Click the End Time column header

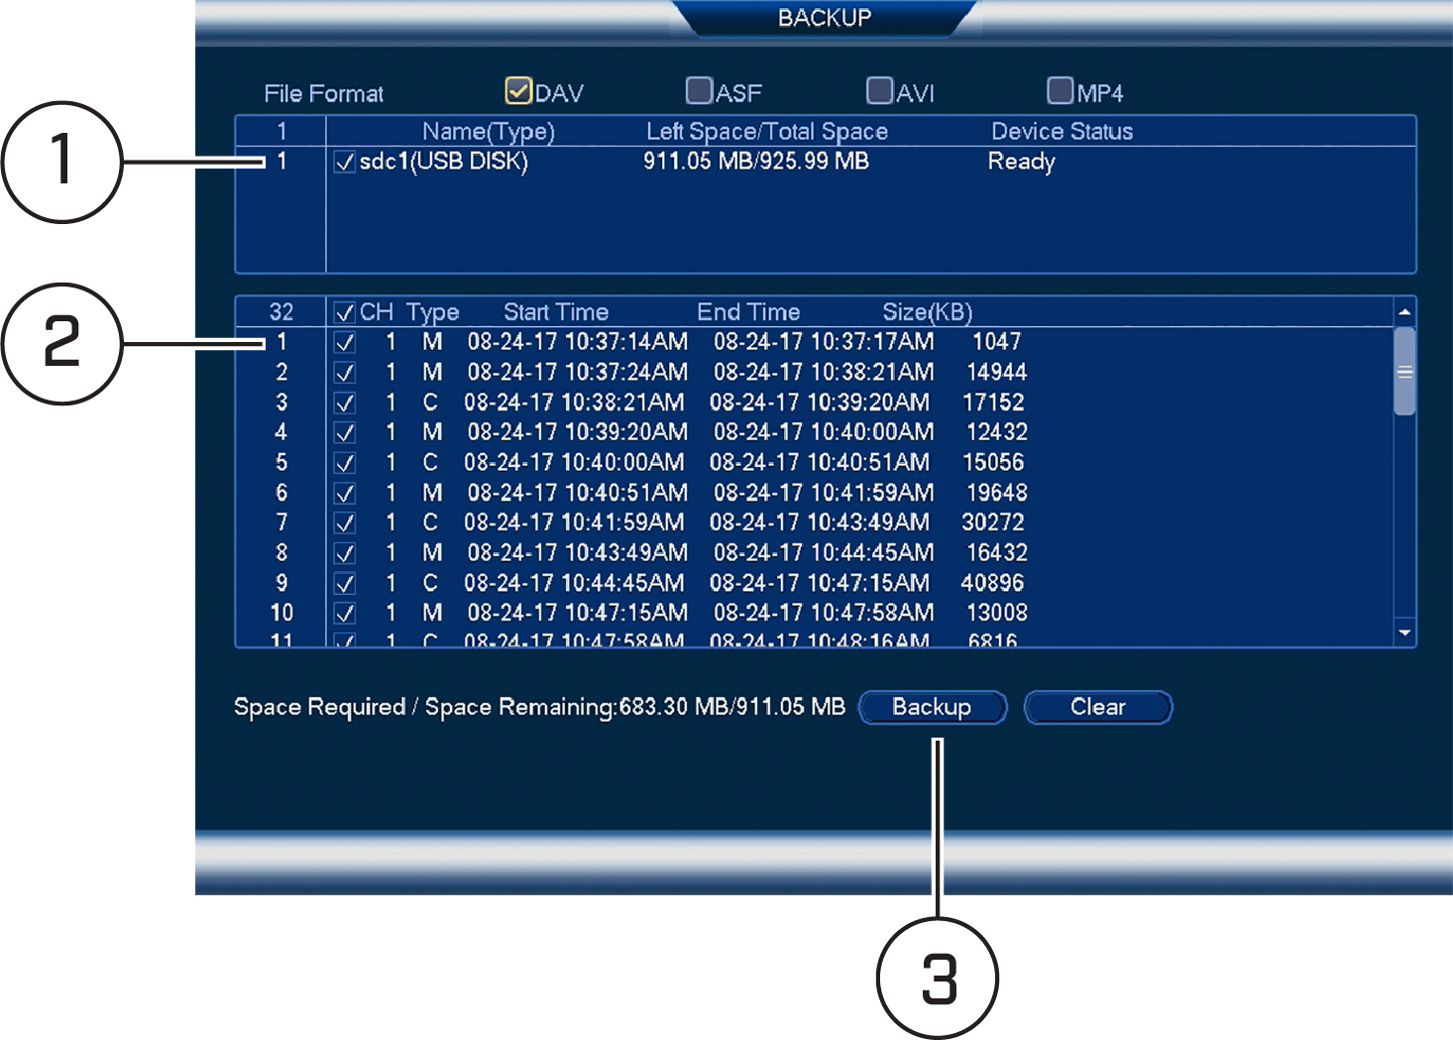(x=748, y=312)
